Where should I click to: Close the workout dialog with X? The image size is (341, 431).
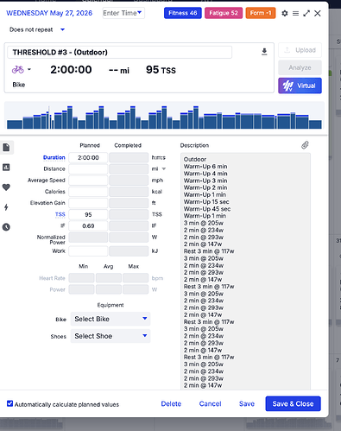318,13
